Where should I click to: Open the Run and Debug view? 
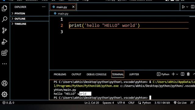[x=5, y=42]
